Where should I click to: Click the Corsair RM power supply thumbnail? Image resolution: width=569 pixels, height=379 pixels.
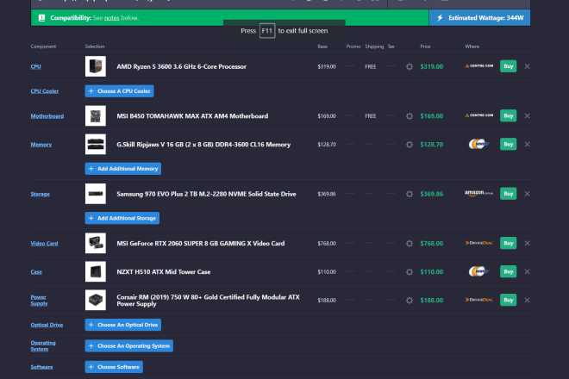click(96, 300)
